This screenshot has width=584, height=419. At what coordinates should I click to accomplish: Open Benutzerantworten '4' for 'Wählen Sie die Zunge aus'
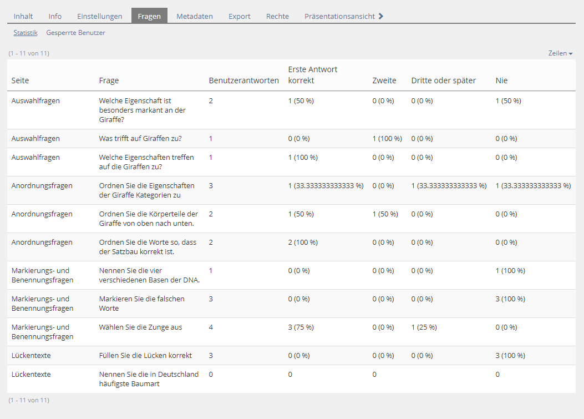pos(210,327)
